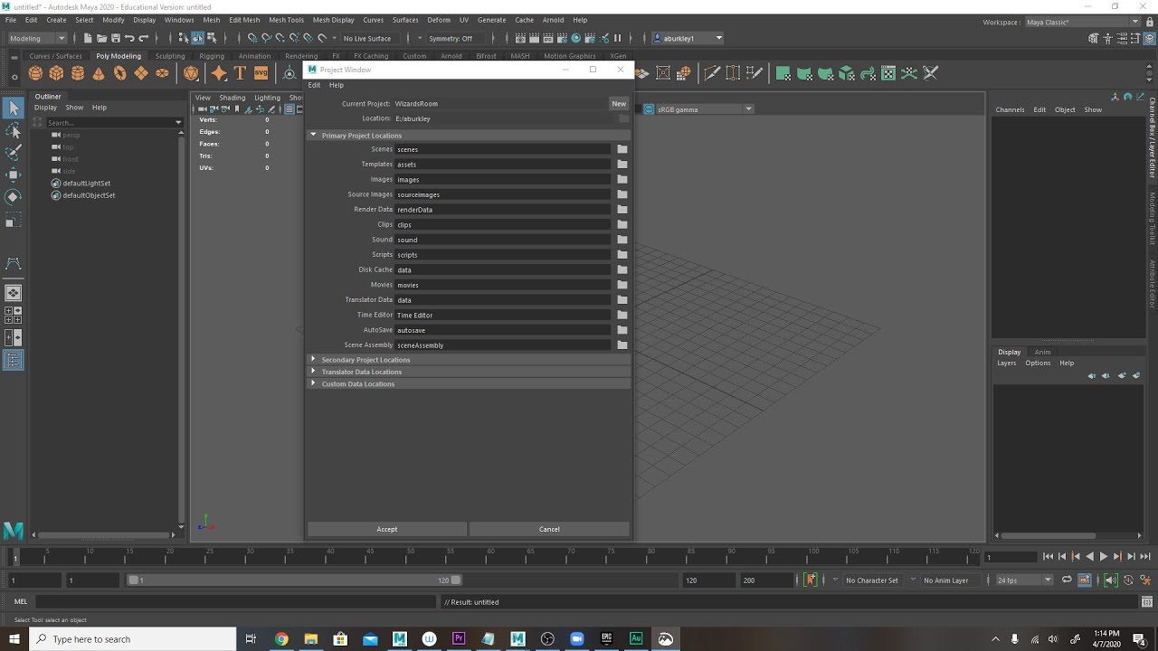Browse folder for Source Images location
This screenshot has width=1158, height=651.
pos(622,194)
